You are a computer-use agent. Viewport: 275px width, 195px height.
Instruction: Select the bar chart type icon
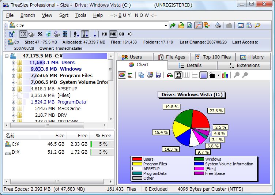point(130,75)
